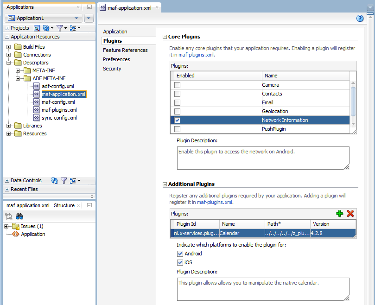This screenshot has width=375, height=305.
Task: Click the Structure panel freeze view icon
Action: click(9, 216)
